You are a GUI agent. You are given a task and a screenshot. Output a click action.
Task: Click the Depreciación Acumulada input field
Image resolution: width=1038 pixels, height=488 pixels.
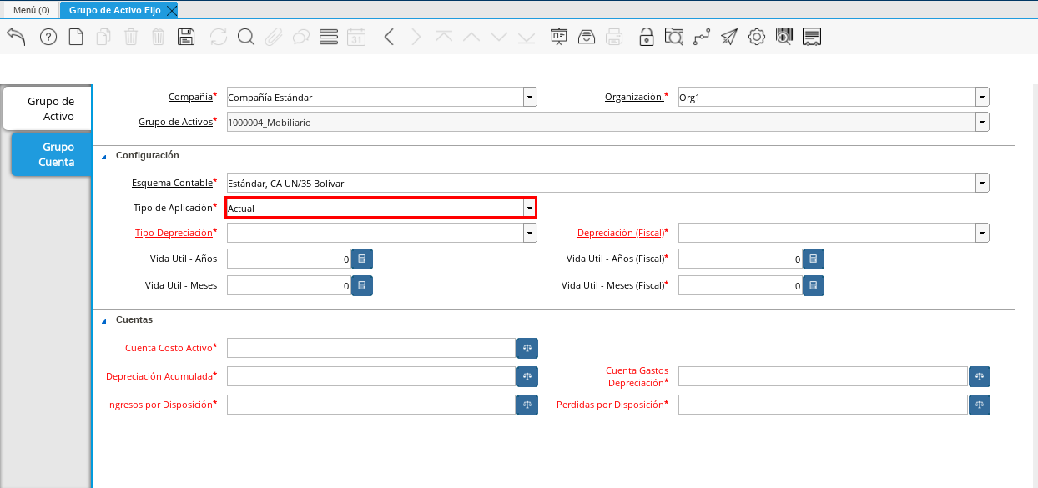(371, 376)
